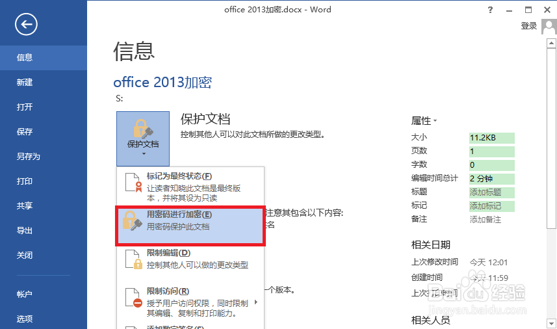This screenshot has height=329, width=557.
Task: Click the 今天 12:01 modified time
Action: coord(489,263)
